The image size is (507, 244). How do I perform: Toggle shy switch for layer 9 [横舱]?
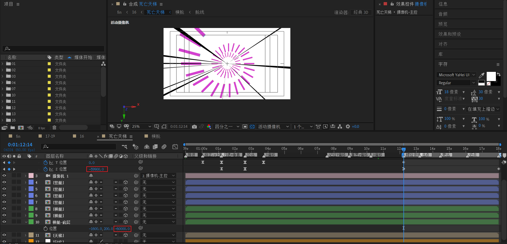tap(91, 215)
